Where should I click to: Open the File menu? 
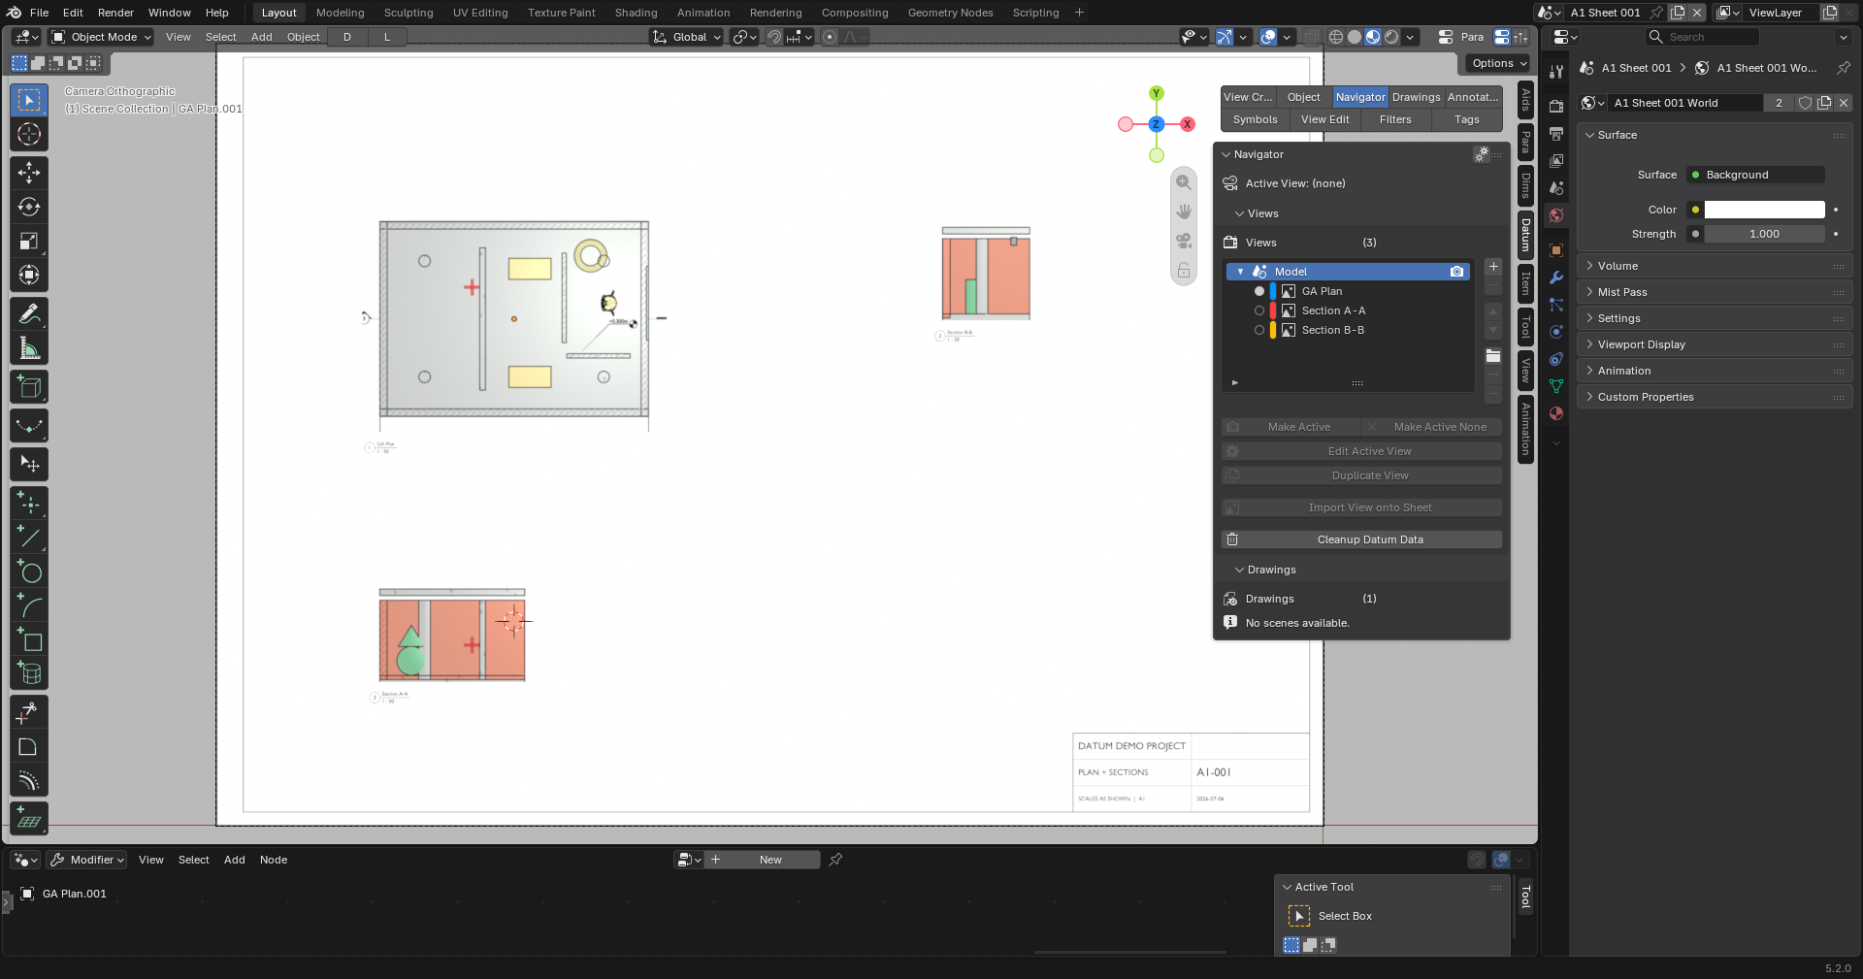tap(40, 13)
